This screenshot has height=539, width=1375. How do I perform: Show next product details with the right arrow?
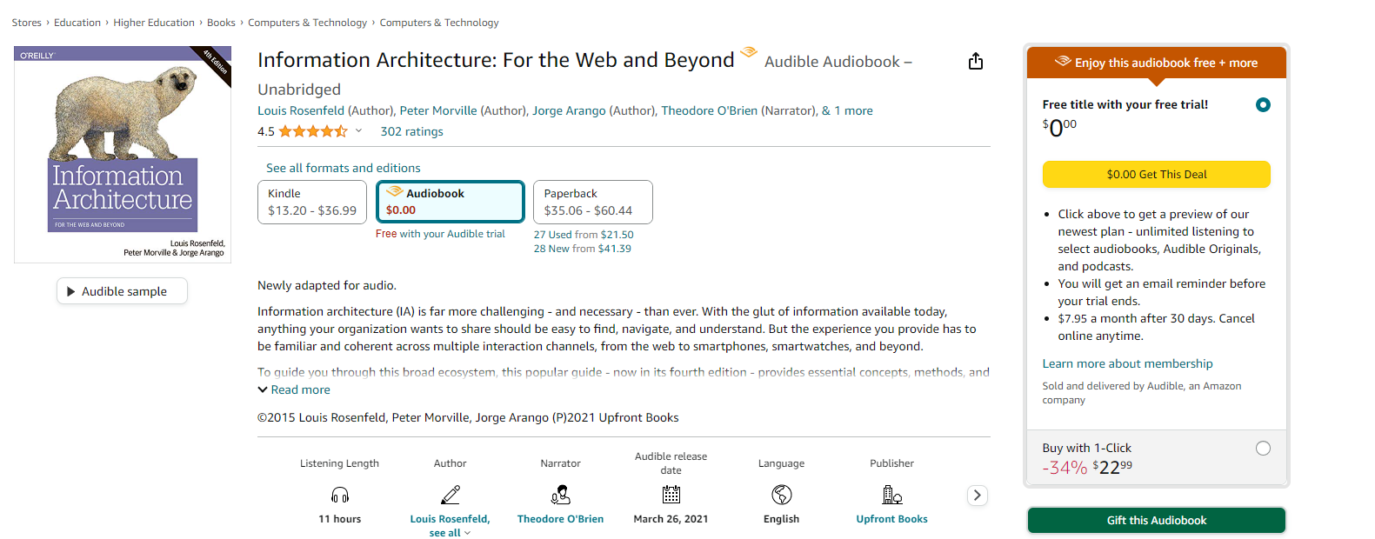coord(978,495)
